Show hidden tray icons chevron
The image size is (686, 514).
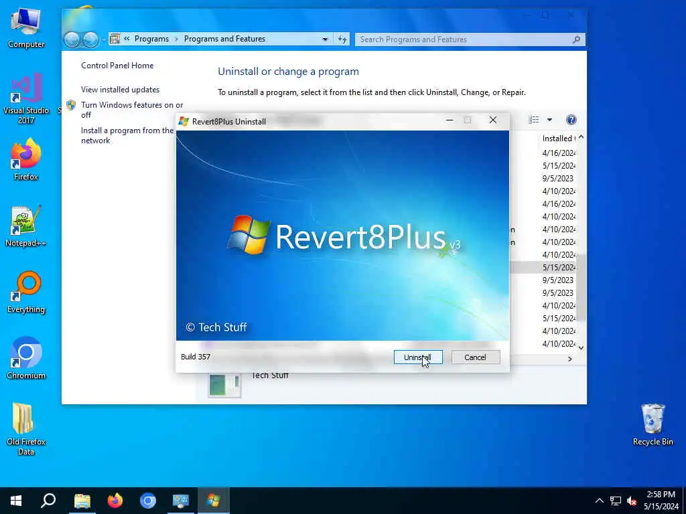point(600,501)
